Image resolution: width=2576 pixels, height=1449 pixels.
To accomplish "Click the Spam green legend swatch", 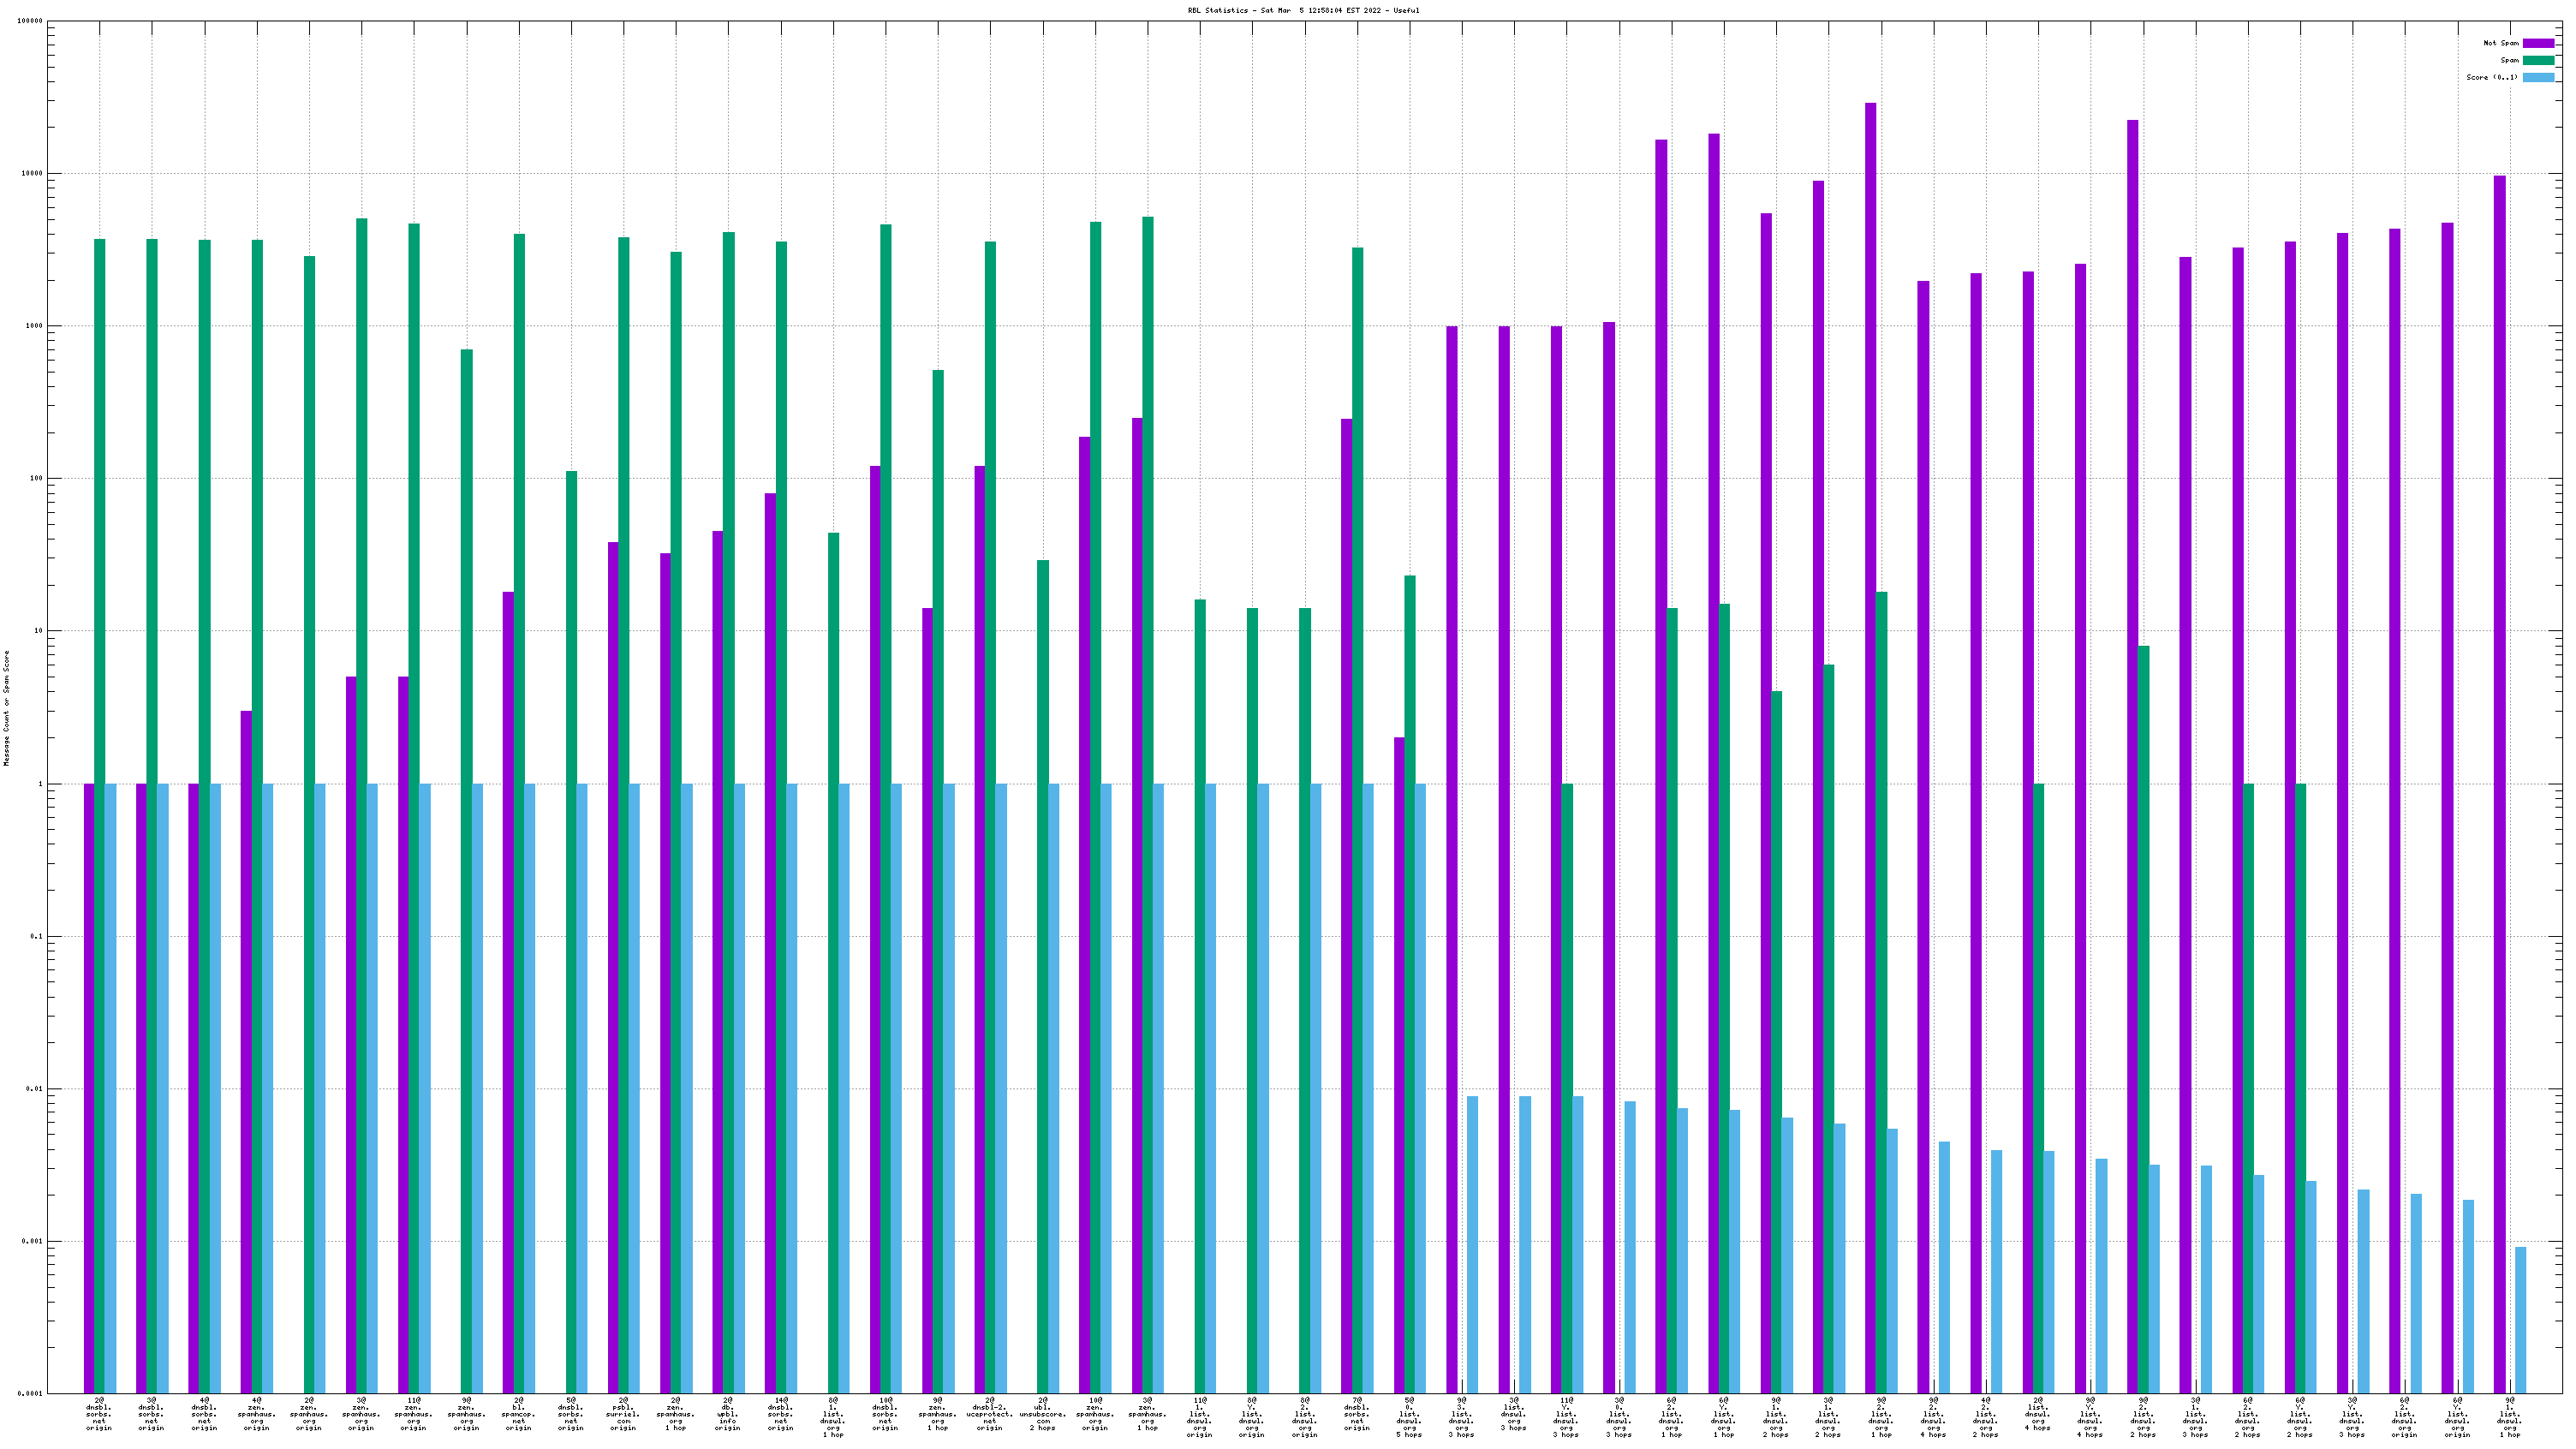I will (x=2538, y=60).
